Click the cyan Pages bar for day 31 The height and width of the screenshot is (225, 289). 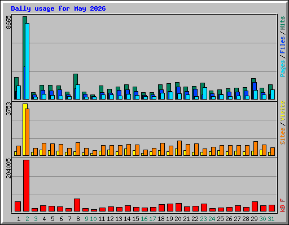(273, 94)
